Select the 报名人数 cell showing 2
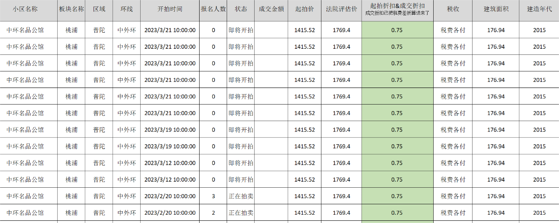The image size is (559, 223). tap(213, 213)
